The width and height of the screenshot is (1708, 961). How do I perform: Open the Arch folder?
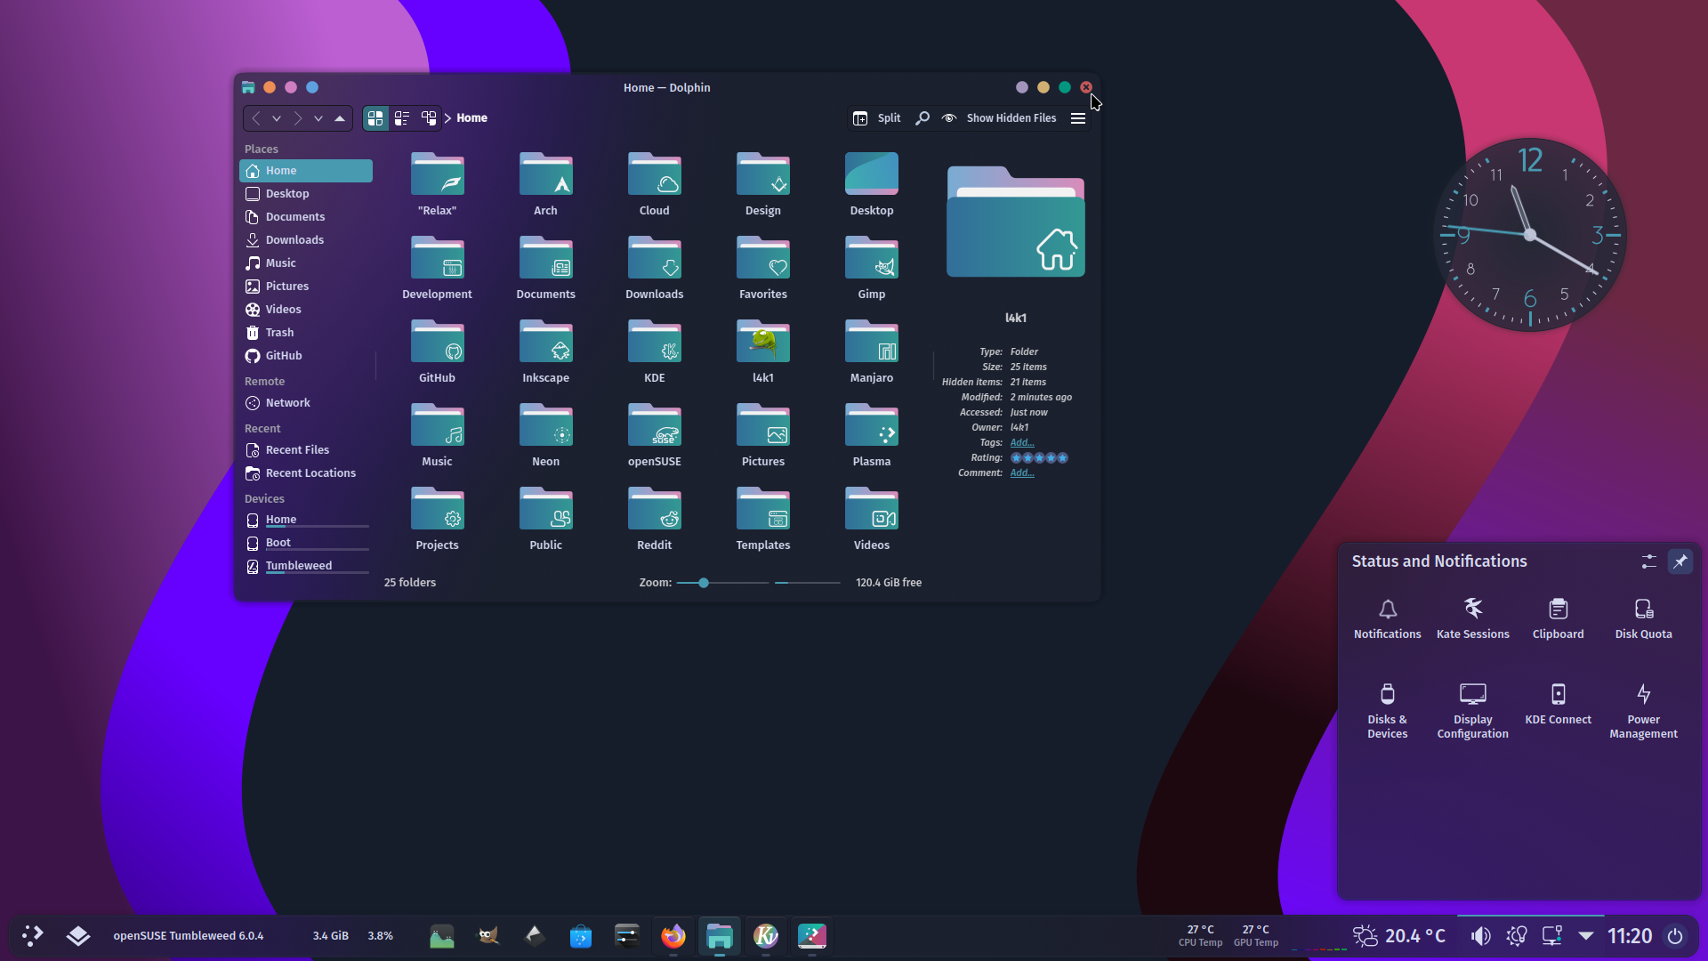click(x=545, y=184)
